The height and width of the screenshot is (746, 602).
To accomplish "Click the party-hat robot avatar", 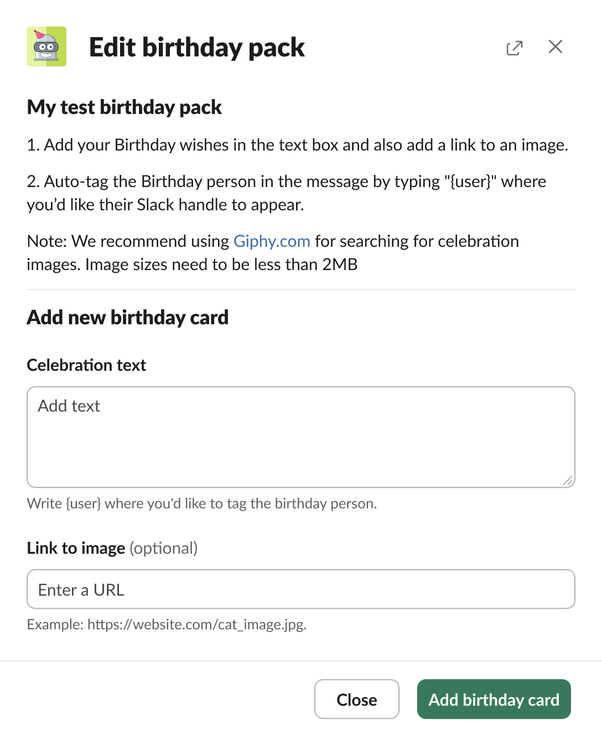I will pos(46,47).
